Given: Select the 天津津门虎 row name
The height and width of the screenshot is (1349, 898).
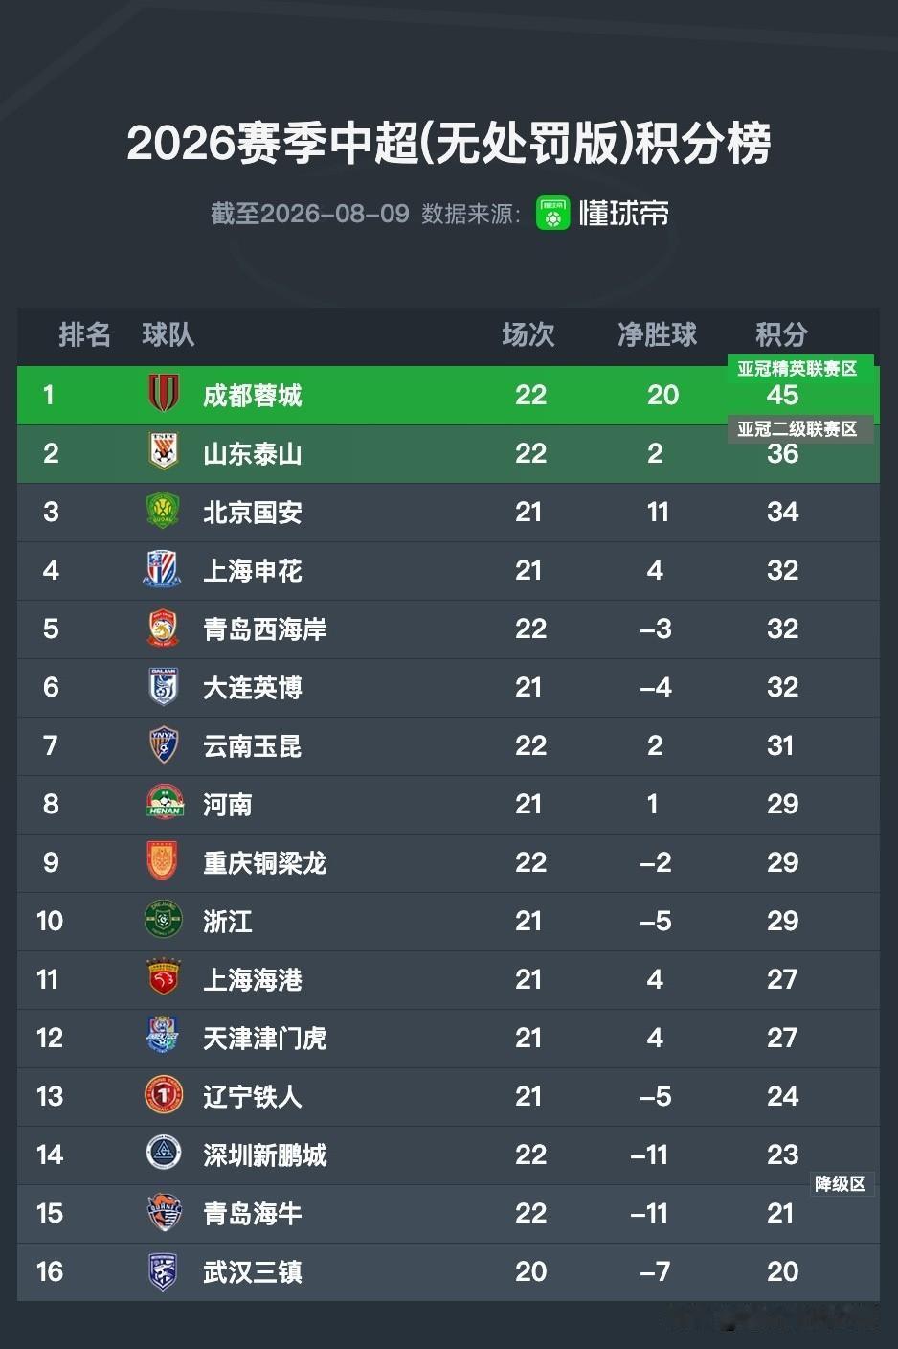Looking at the screenshot, I should pos(265,1038).
